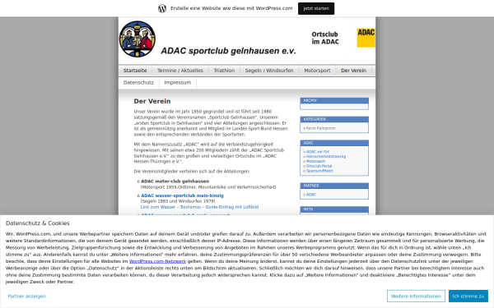Click ADAC wasser-sportclub main-kinzig link

[x=182, y=195]
